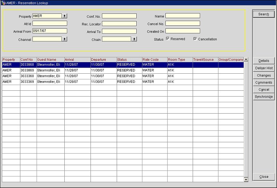Uncheck the Cancellation status checkbox
Viewport: 277px width, 188px height.
(195, 39)
